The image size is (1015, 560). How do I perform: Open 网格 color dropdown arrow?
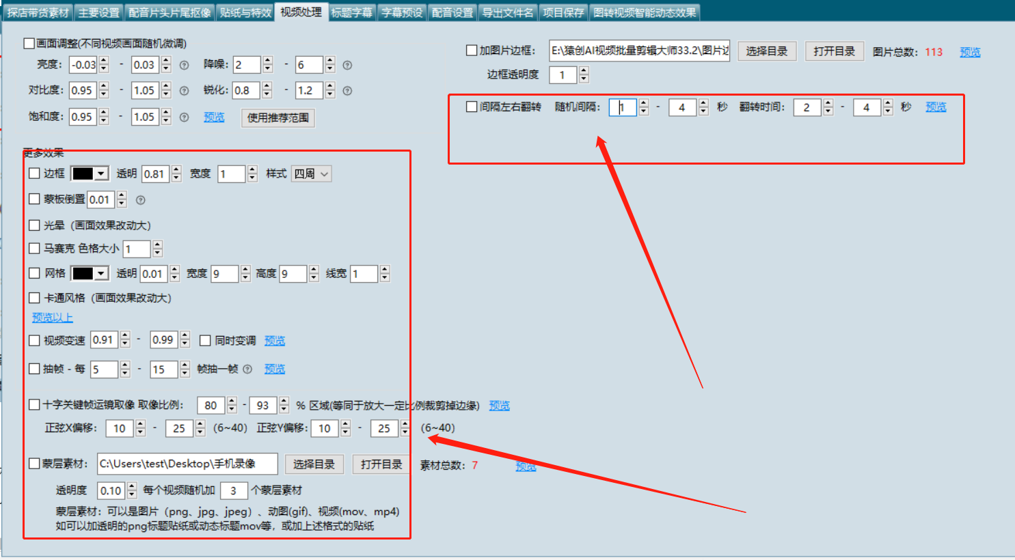[x=101, y=273]
